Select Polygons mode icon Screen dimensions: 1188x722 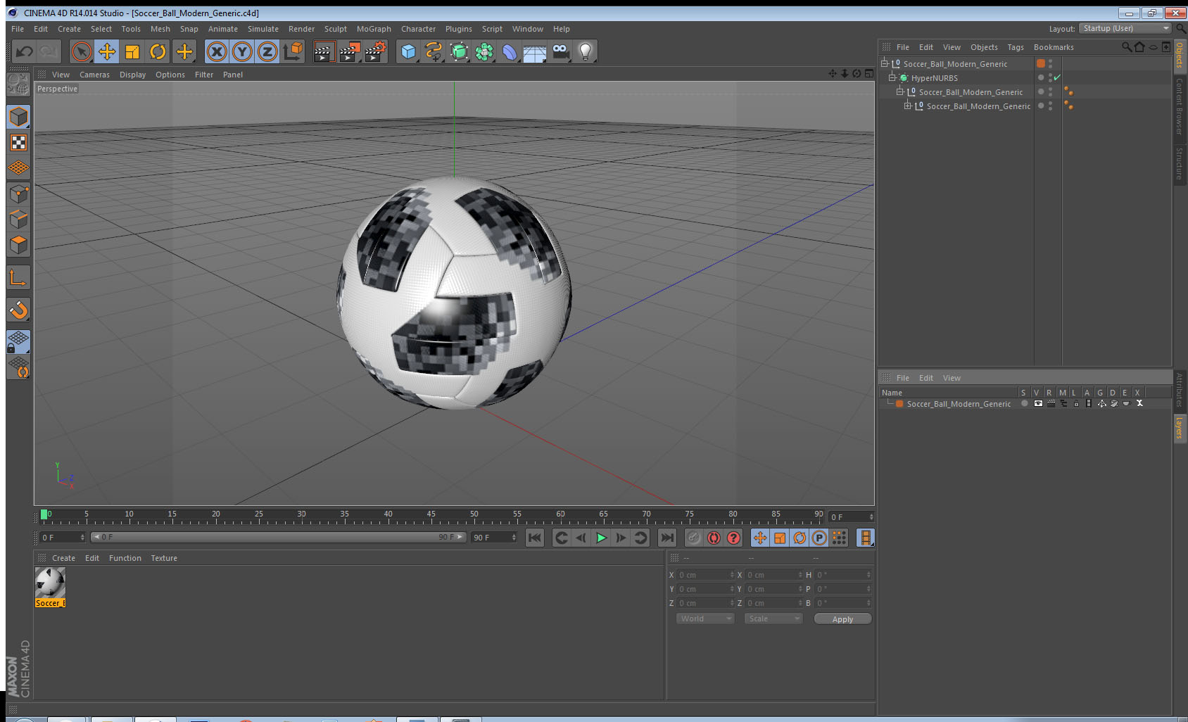coord(18,245)
